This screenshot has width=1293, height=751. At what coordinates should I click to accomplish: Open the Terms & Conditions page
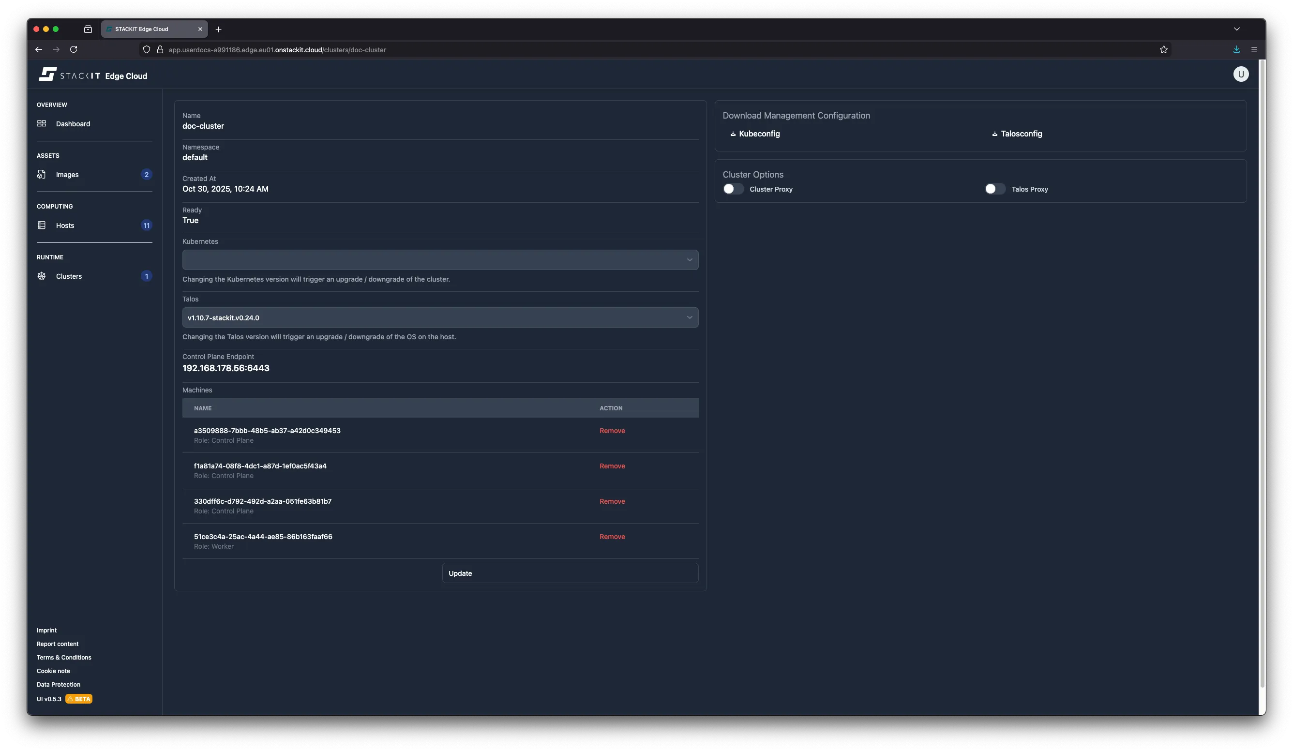coord(63,657)
